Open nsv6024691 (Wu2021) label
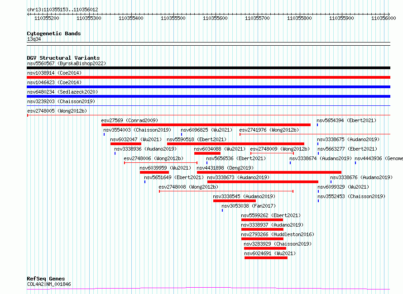This screenshot has height=294, width=403. click(270, 253)
